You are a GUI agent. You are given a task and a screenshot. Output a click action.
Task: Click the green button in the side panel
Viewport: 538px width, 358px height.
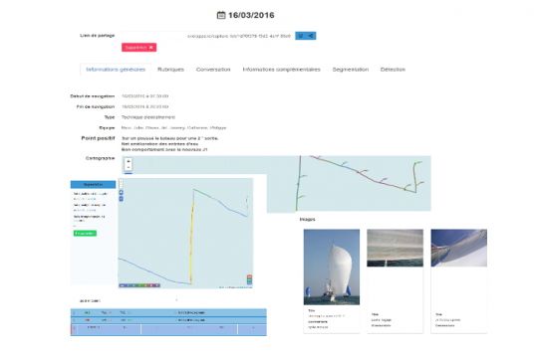tap(85, 234)
